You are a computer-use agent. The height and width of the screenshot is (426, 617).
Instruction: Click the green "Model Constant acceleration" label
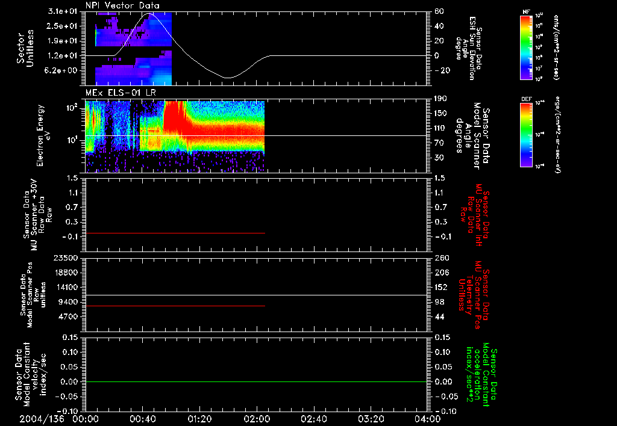coord(482,374)
